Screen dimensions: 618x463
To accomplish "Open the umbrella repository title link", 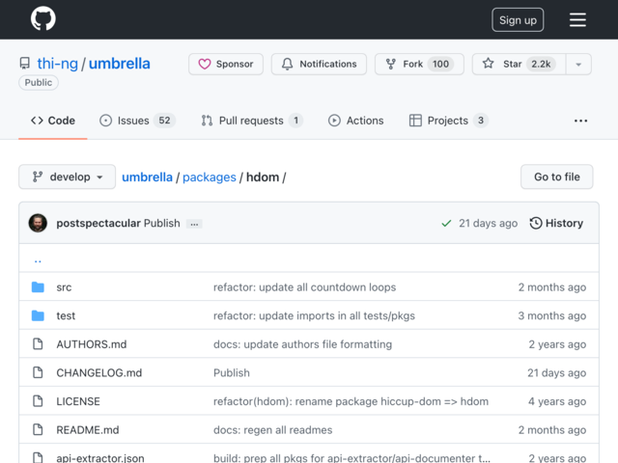I will pyautogui.click(x=120, y=64).
